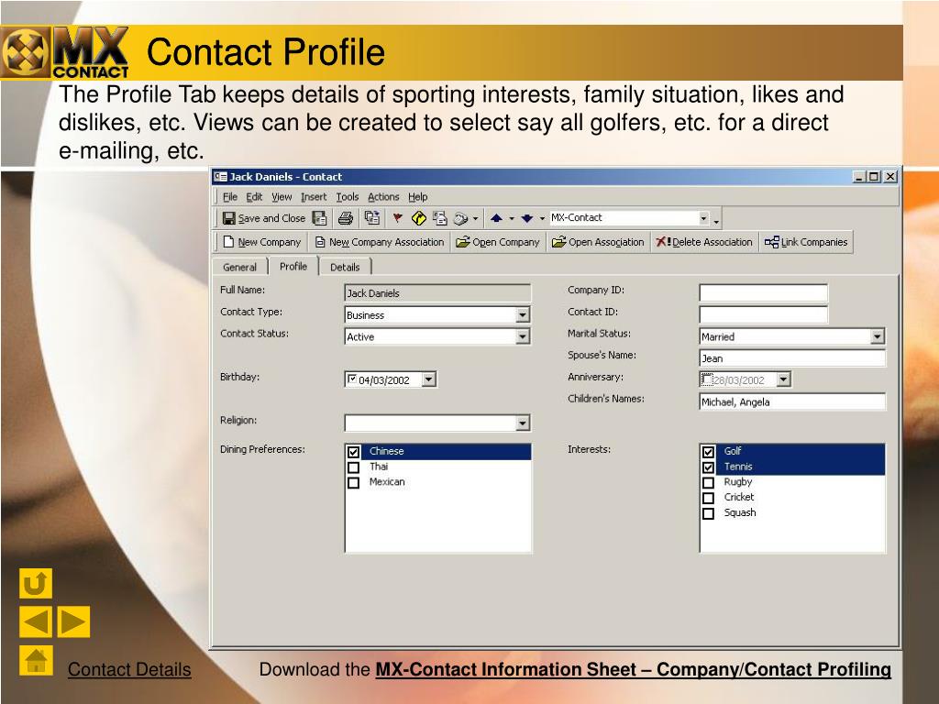Click New Company Association button
The height and width of the screenshot is (704, 939).
point(380,242)
